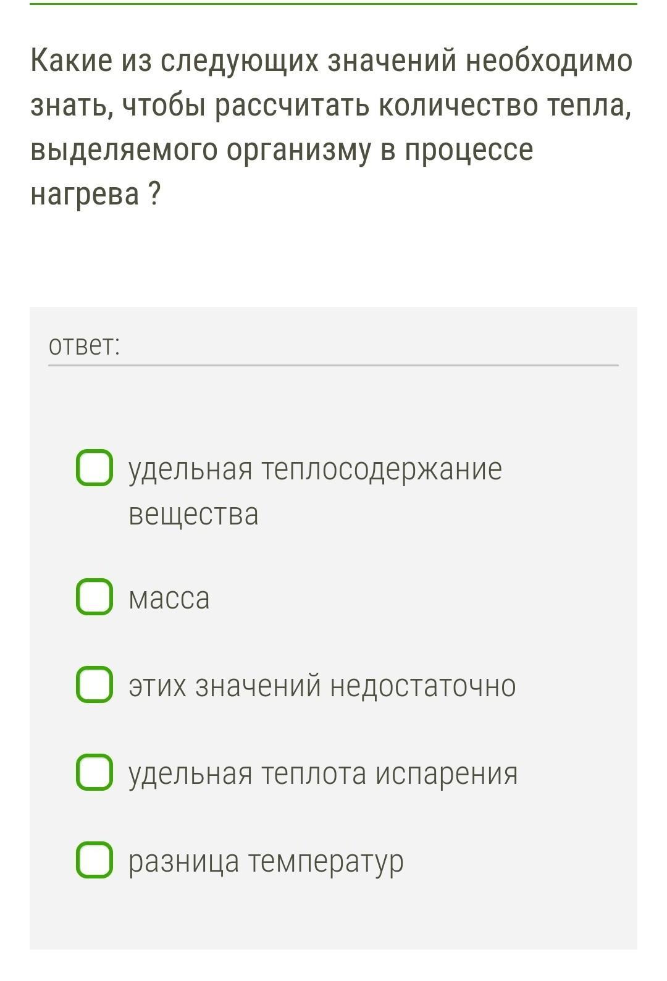This screenshot has height=981, width=667.
Task: Check the 'удельная теплосодержание вещества' checkbox
Action: coord(94,468)
